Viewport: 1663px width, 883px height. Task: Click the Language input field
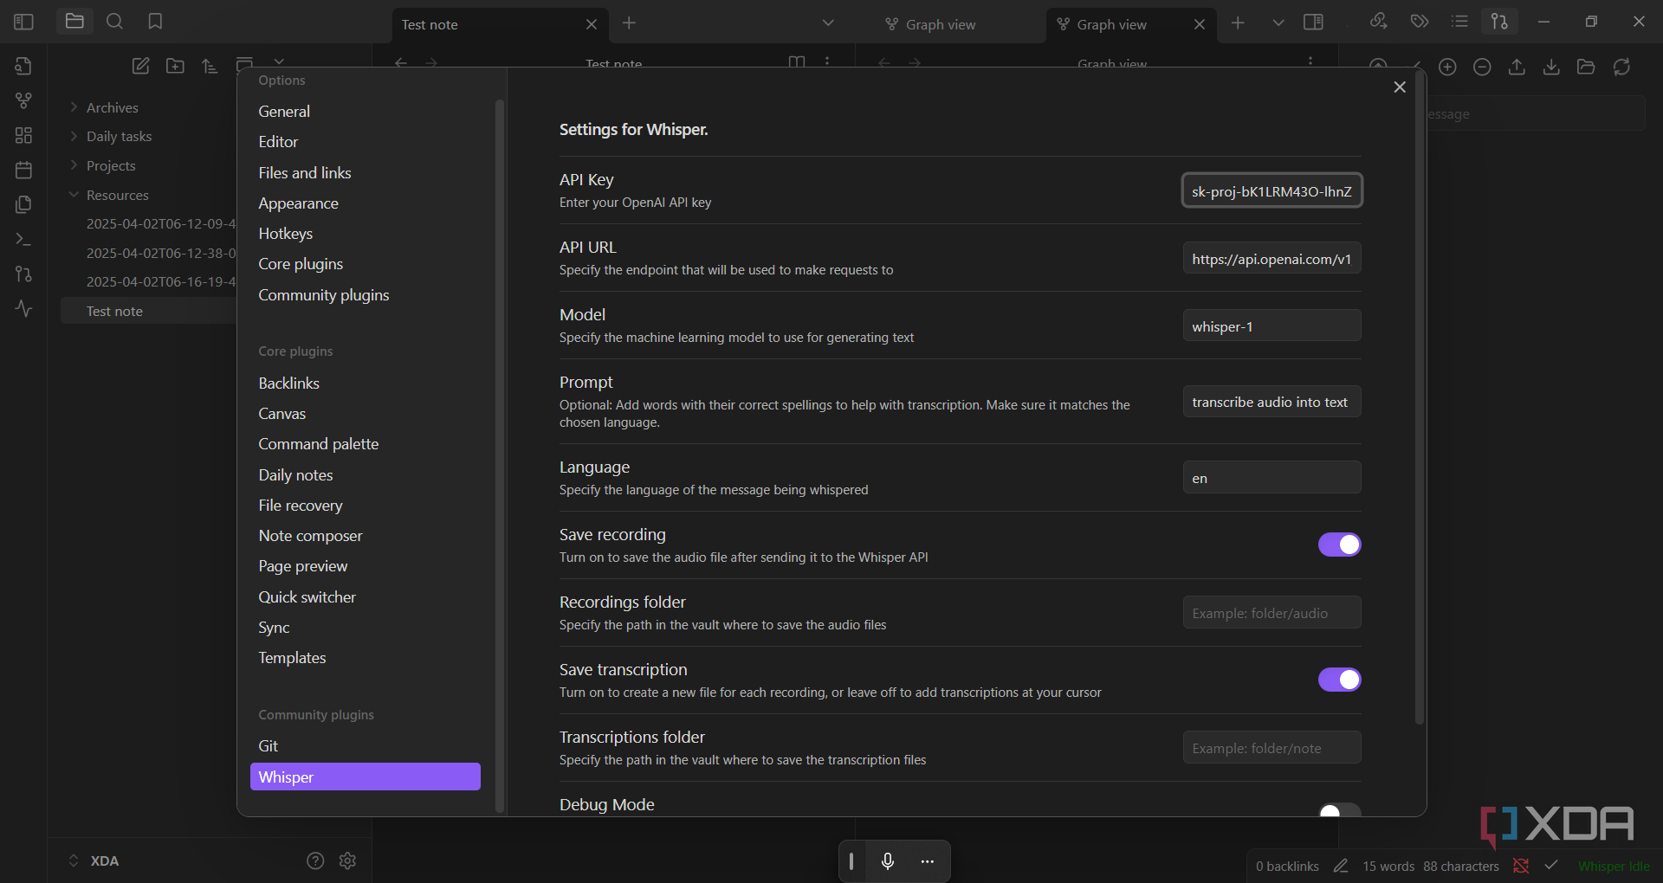coord(1272,478)
